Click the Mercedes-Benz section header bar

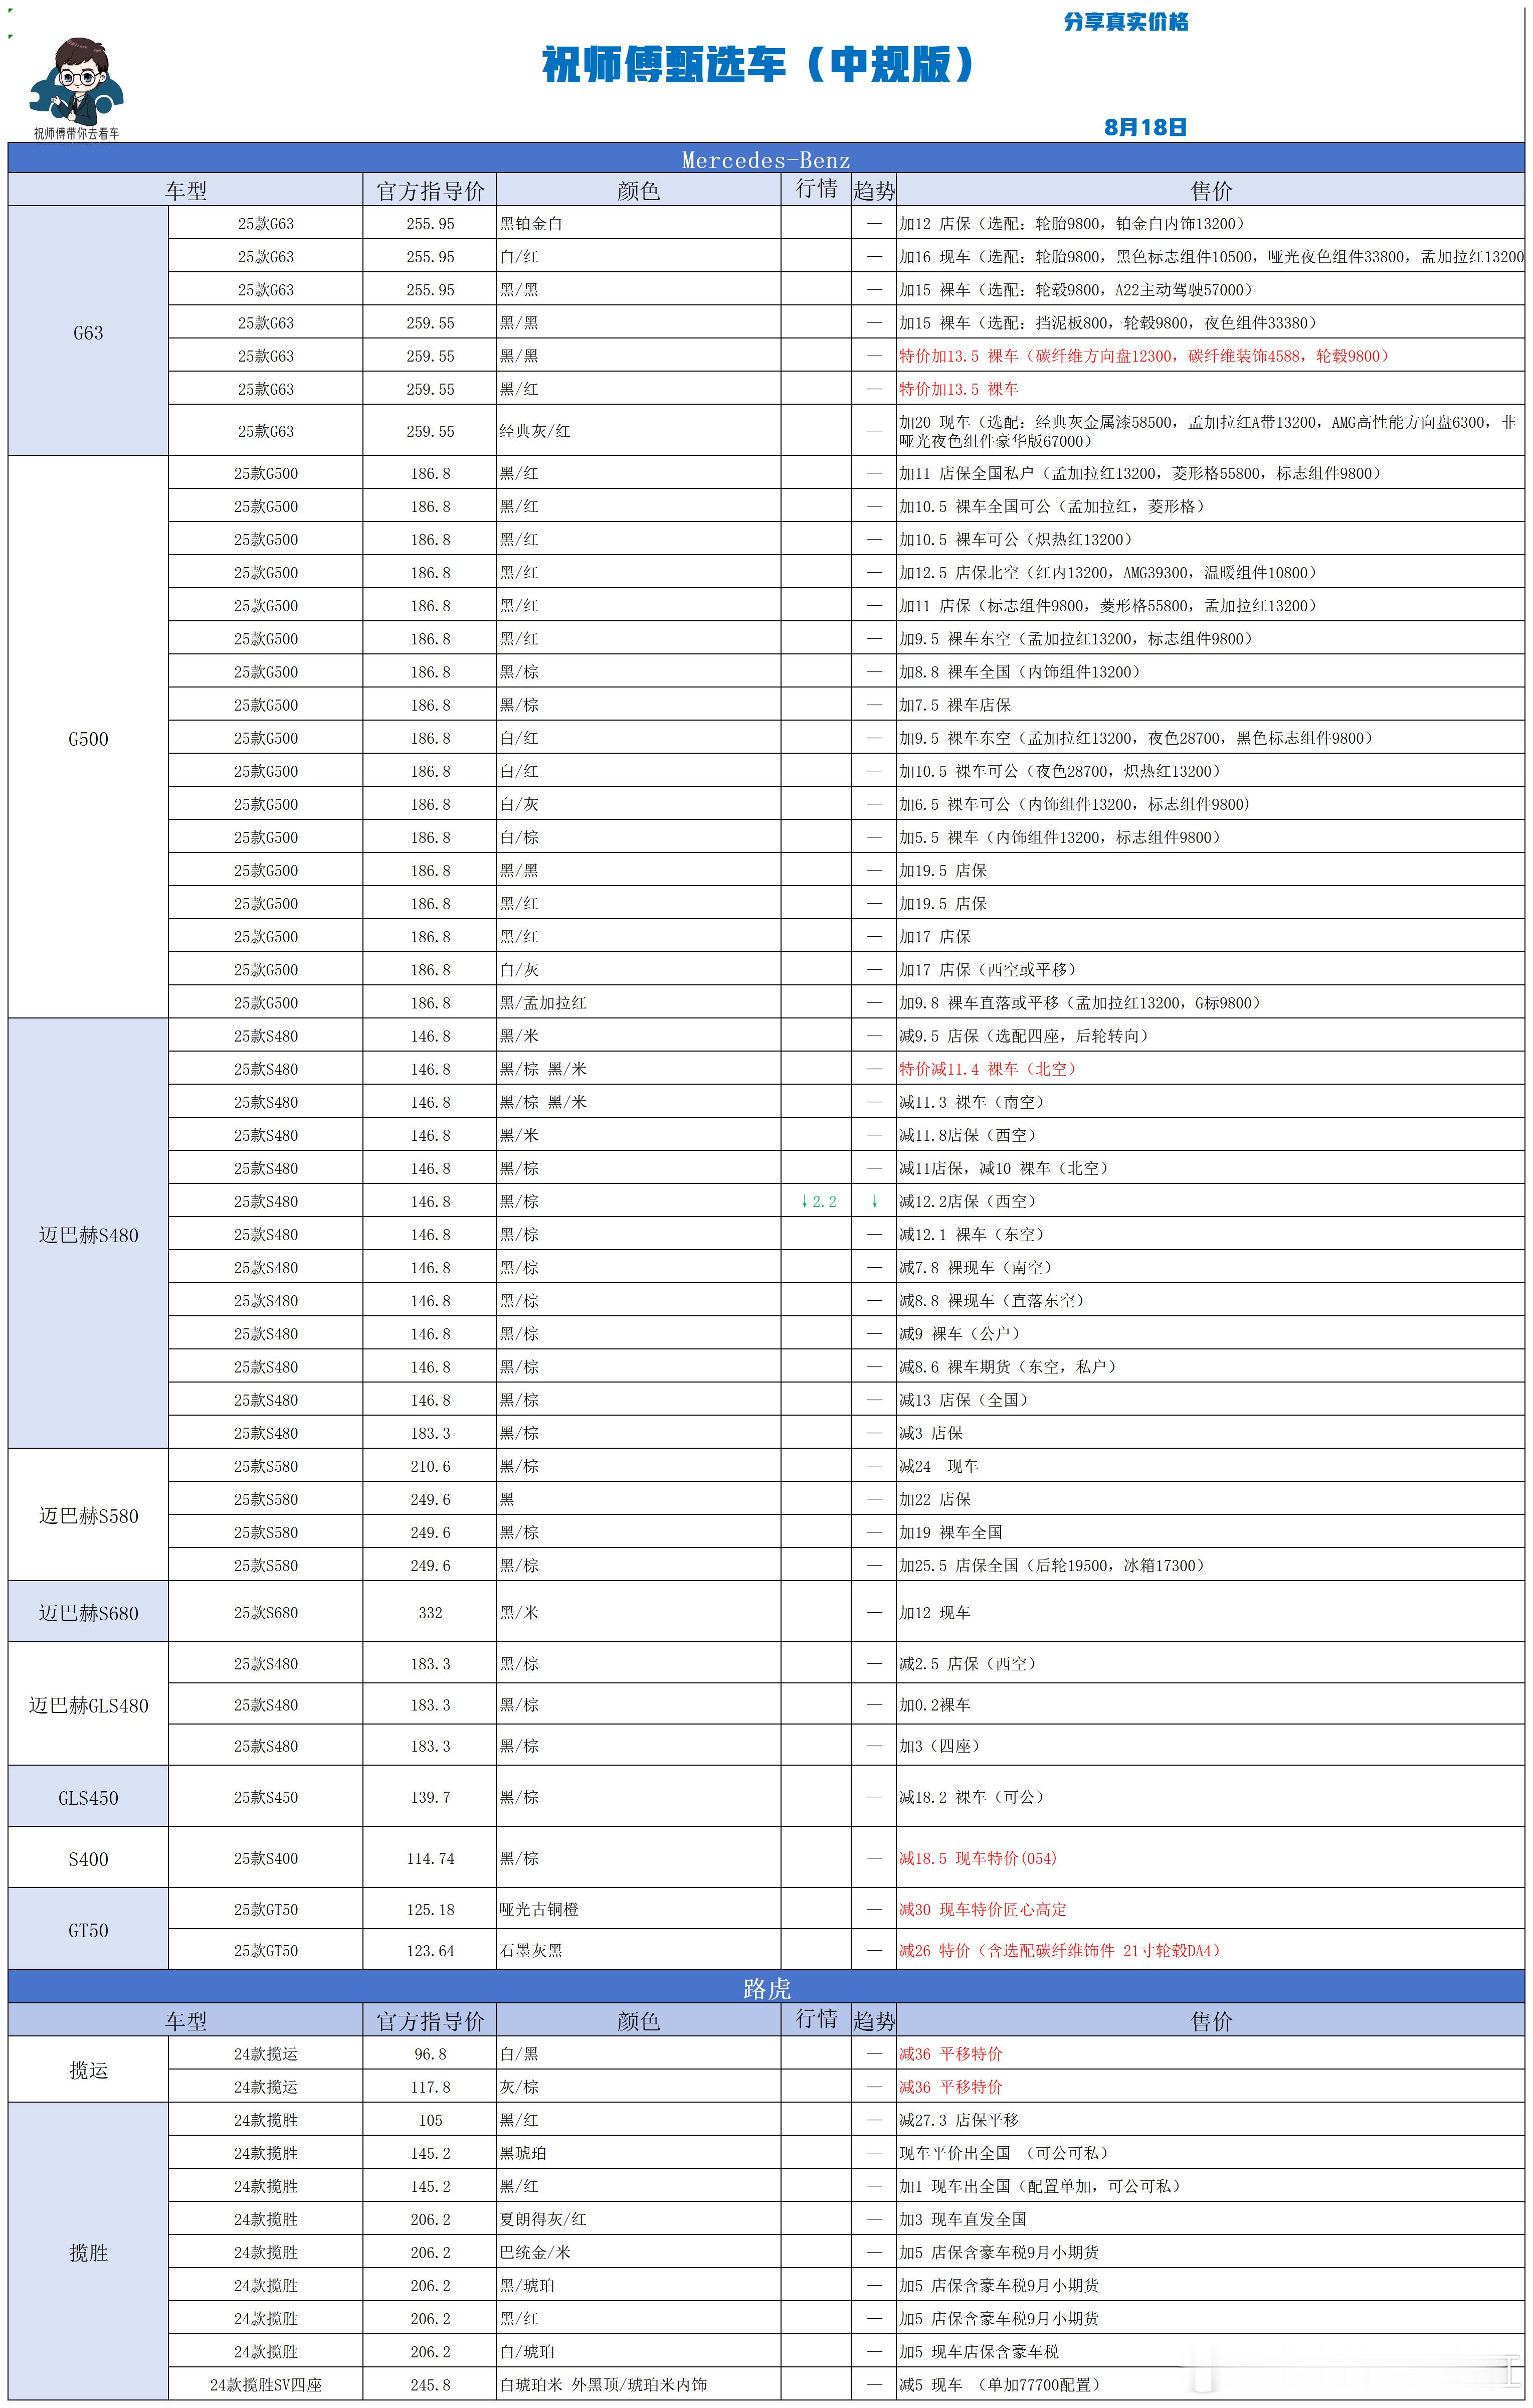coord(766,159)
